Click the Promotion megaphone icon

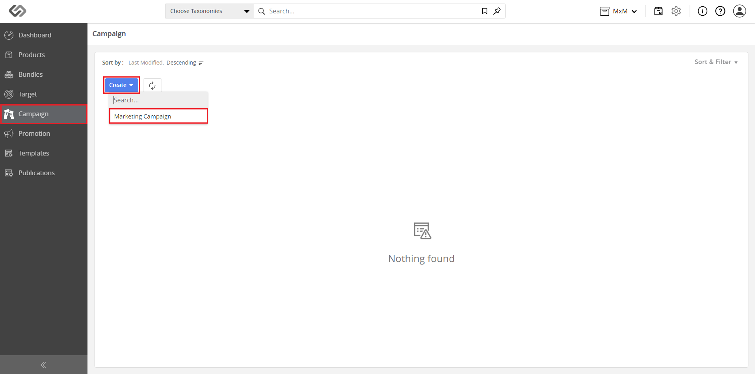pos(9,133)
